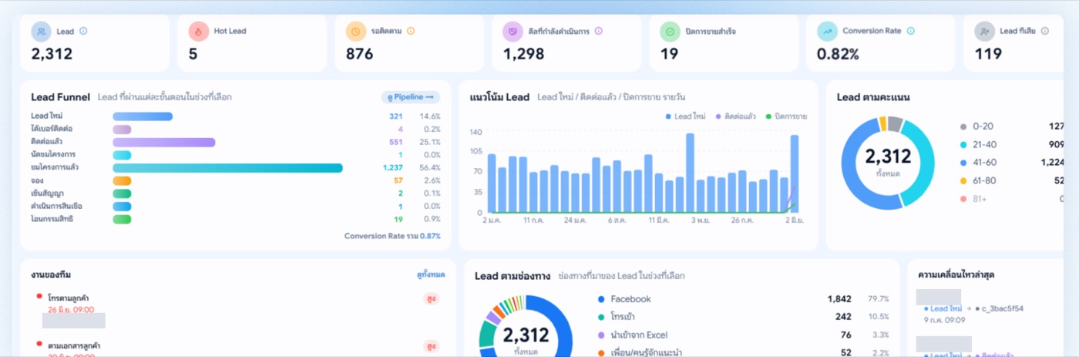Click the 1,842 Facebook lead count
This screenshot has width=1079, height=357.
pos(839,299)
